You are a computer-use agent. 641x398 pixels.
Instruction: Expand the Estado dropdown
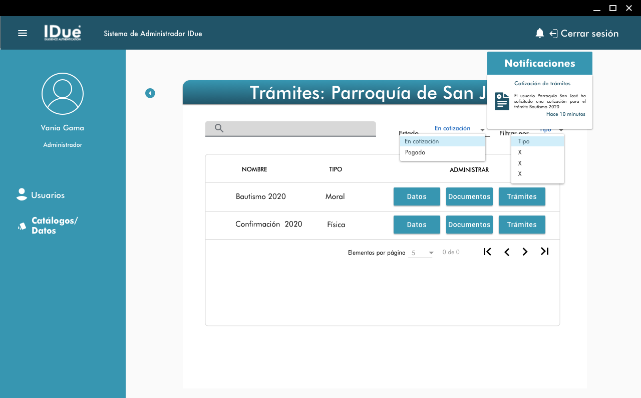click(x=482, y=130)
